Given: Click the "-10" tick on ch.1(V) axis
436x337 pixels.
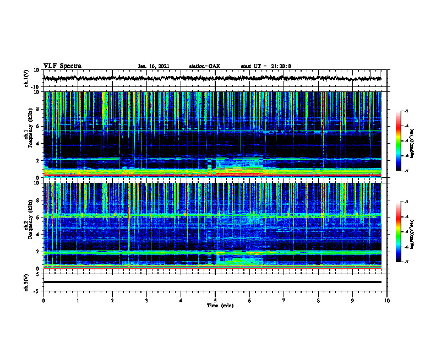Looking at the screenshot, I should [x=36, y=87].
